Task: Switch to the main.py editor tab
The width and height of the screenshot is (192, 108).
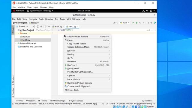Action: (58, 27)
